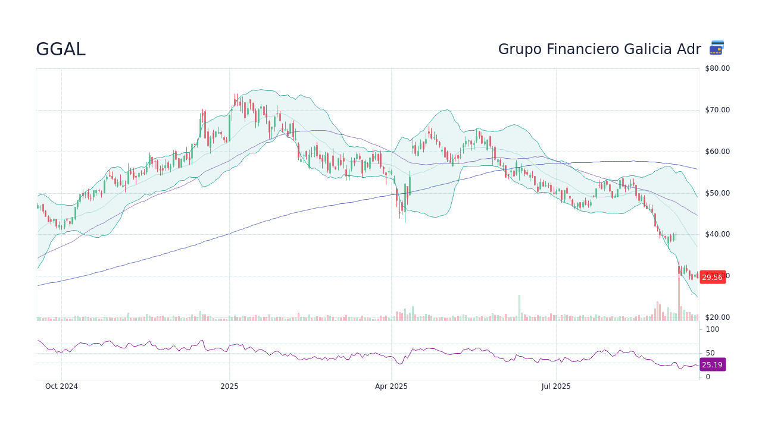Click the red 29.56 current price label
Viewport: 762px width, 428px height.
(712, 277)
